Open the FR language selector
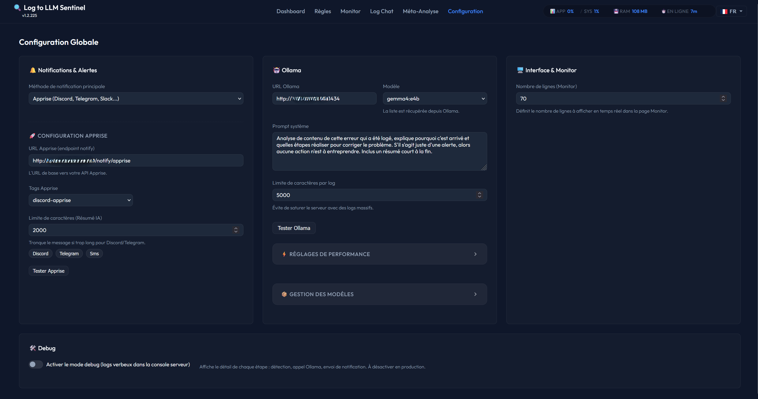The width and height of the screenshot is (758, 399). pyautogui.click(x=731, y=11)
